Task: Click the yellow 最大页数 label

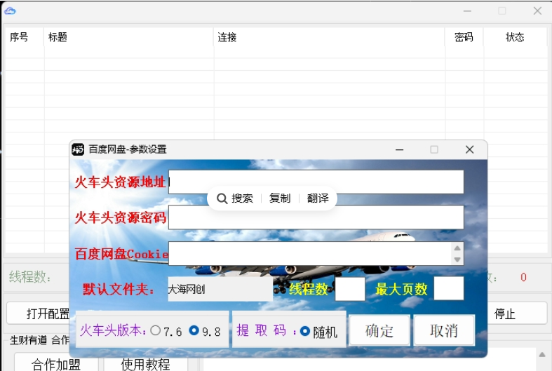Action: click(x=402, y=290)
